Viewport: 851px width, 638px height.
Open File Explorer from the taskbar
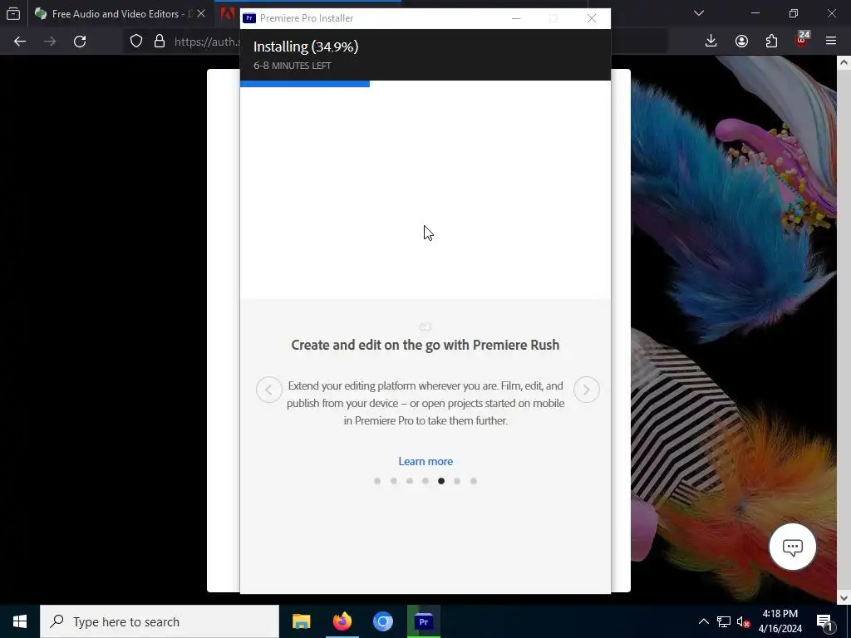[x=301, y=621]
